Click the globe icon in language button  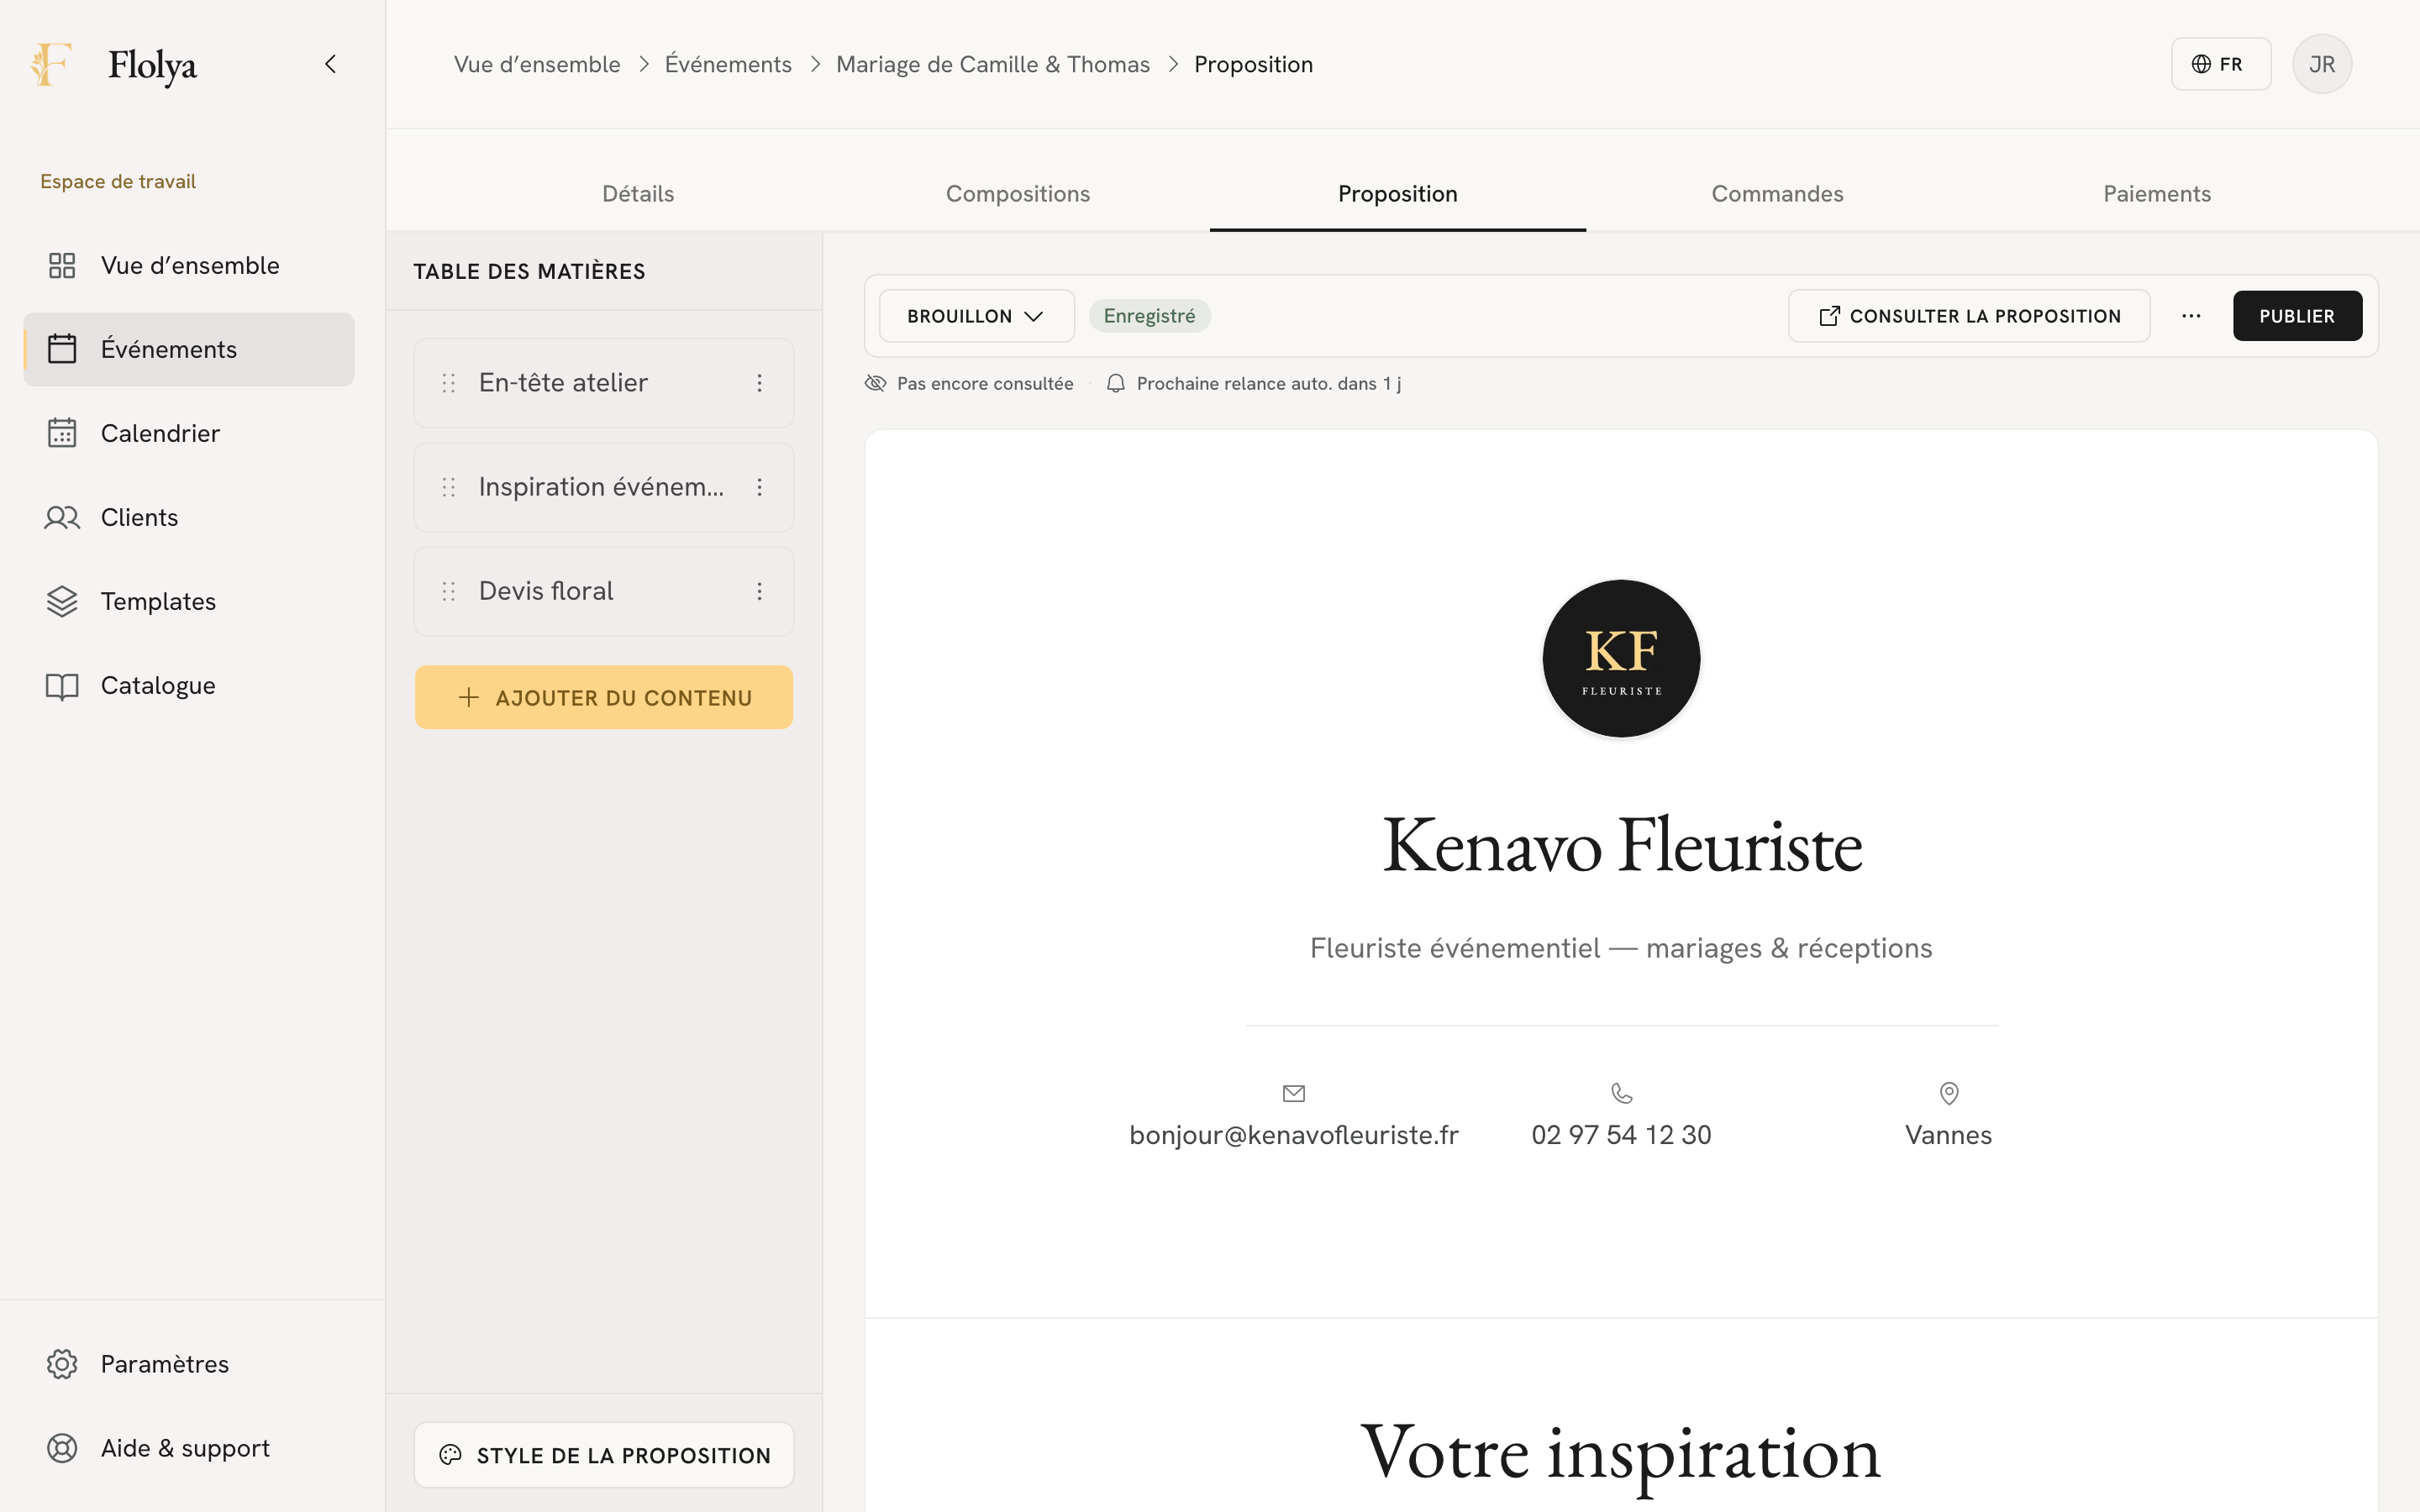coord(2201,64)
